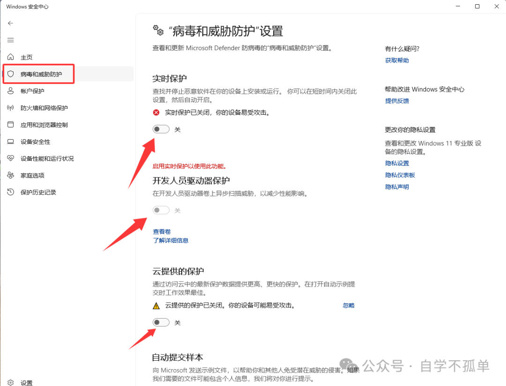Click the yellow warning triangle icon

pyautogui.click(x=156, y=305)
